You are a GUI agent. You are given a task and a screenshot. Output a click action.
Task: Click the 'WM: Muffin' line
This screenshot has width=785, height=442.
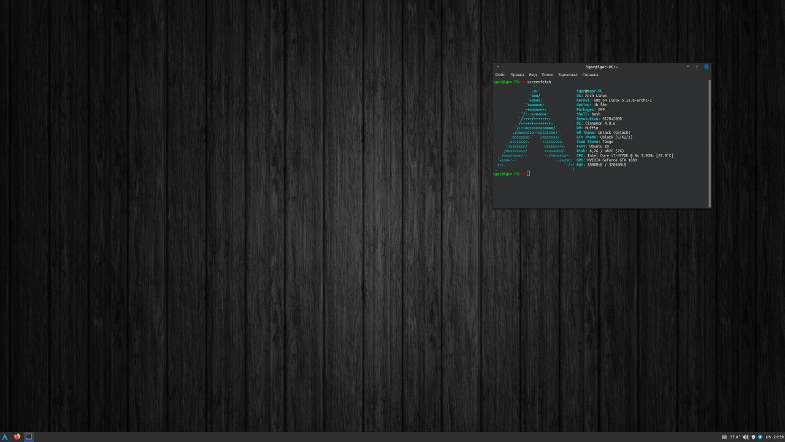[587, 128]
